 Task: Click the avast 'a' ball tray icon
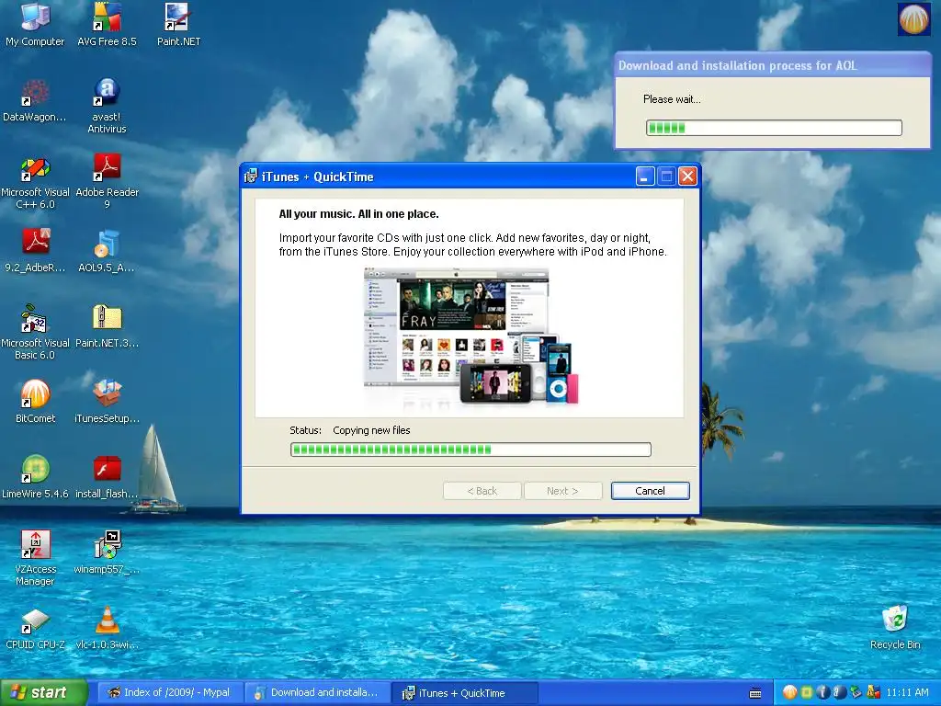(x=840, y=692)
